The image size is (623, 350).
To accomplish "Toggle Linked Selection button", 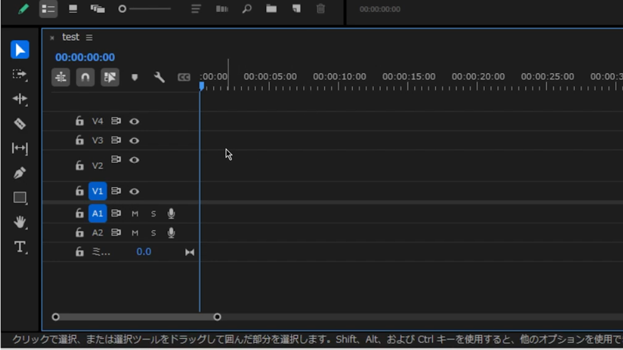I will [110, 77].
